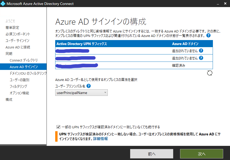This screenshot has width=230, height=160.
Task: Click the 次へ button
Action: tap(201, 154)
